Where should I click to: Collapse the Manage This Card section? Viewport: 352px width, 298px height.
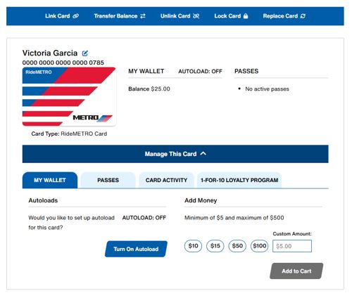click(175, 154)
